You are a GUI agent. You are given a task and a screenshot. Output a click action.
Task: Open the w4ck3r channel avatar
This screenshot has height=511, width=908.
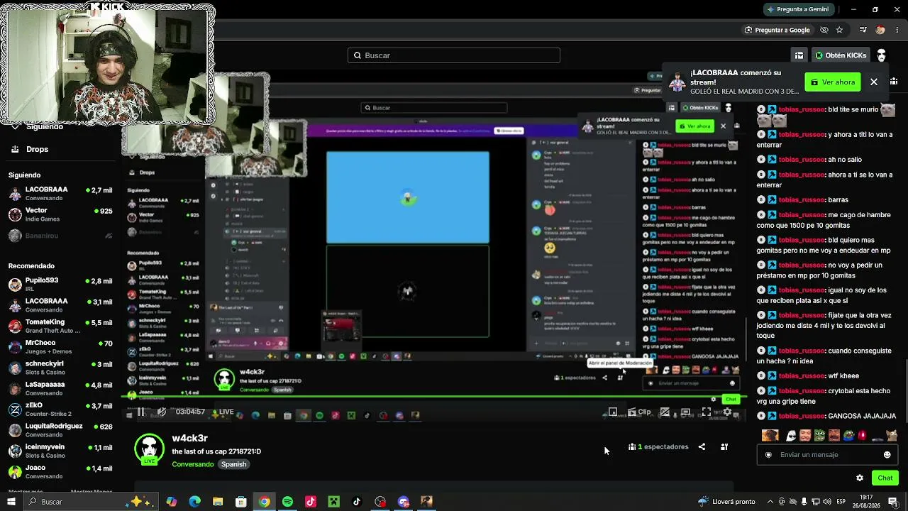pos(149,449)
